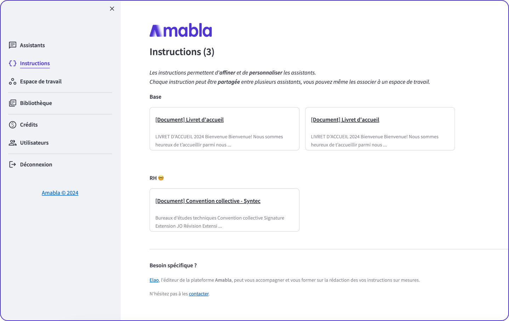The image size is (509, 321).
Task: Choose Déconnexion to log out
Action: click(x=36, y=164)
